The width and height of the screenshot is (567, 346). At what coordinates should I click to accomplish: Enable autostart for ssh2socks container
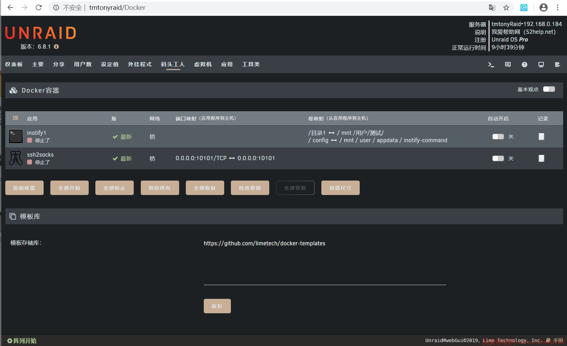498,158
